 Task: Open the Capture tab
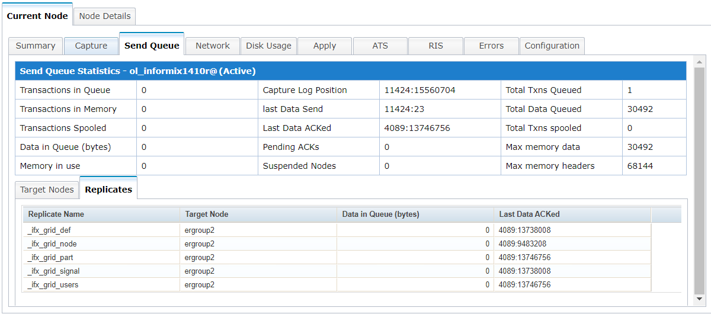tap(91, 46)
